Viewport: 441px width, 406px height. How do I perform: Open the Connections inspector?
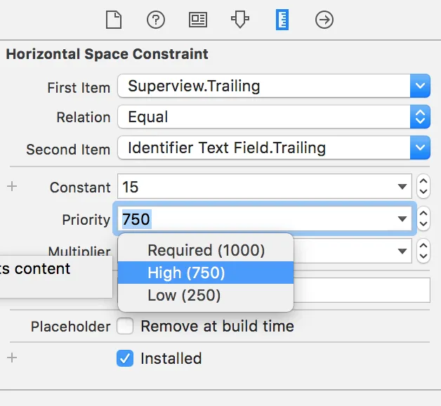[x=324, y=20]
